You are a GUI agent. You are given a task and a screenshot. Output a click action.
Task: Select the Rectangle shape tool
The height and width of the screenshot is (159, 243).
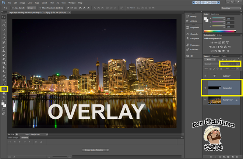pos(4,88)
